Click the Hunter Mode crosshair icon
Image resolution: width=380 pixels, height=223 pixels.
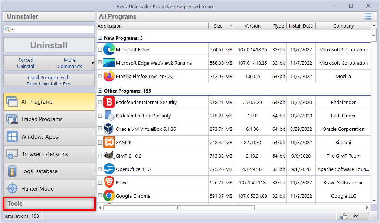(x=12, y=188)
